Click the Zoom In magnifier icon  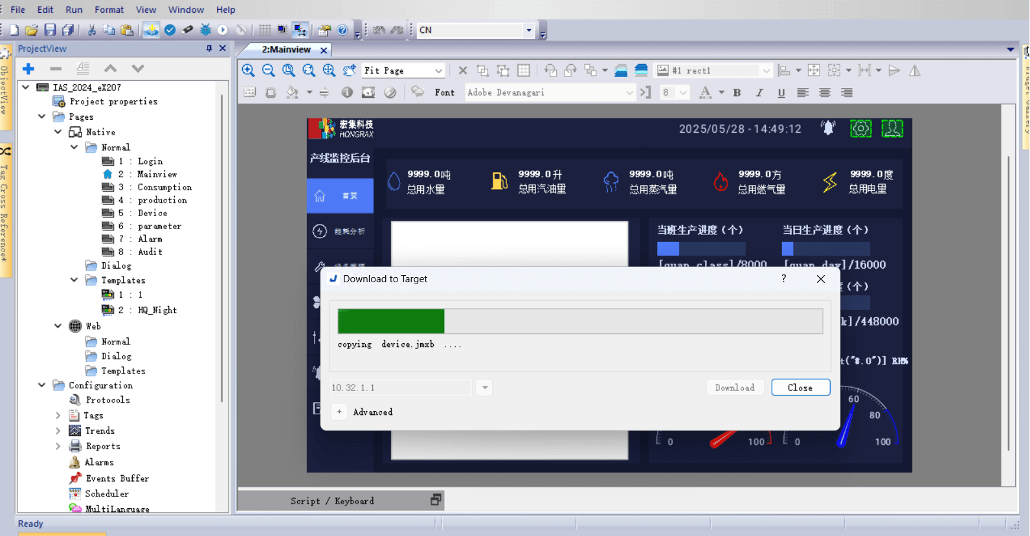point(248,71)
